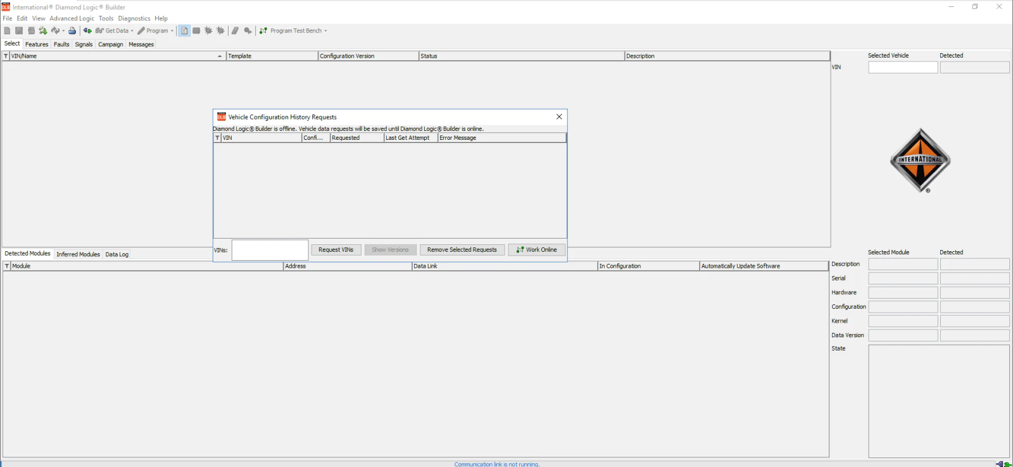1013x467 pixels.
Task: Click the green arrows refresh toolbar icon
Action: pos(43,30)
